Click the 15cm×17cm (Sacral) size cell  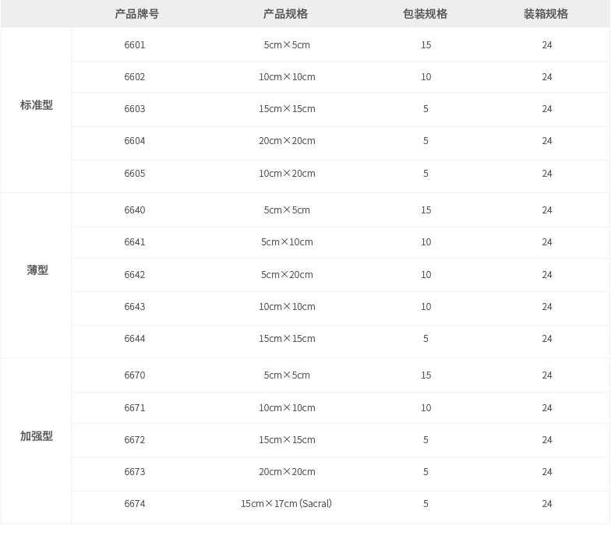(286, 504)
